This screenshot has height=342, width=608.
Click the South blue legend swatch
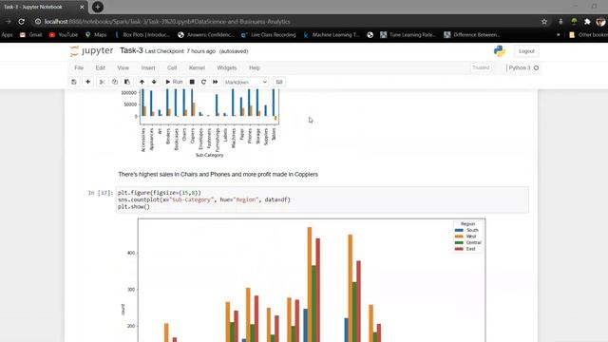tap(459, 230)
